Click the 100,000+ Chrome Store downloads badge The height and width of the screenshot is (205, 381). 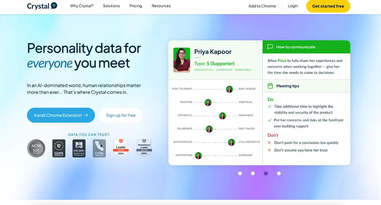click(79, 148)
